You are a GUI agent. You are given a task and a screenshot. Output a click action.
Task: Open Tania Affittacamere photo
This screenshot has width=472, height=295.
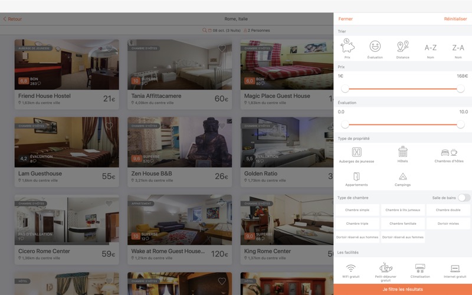(x=180, y=64)
